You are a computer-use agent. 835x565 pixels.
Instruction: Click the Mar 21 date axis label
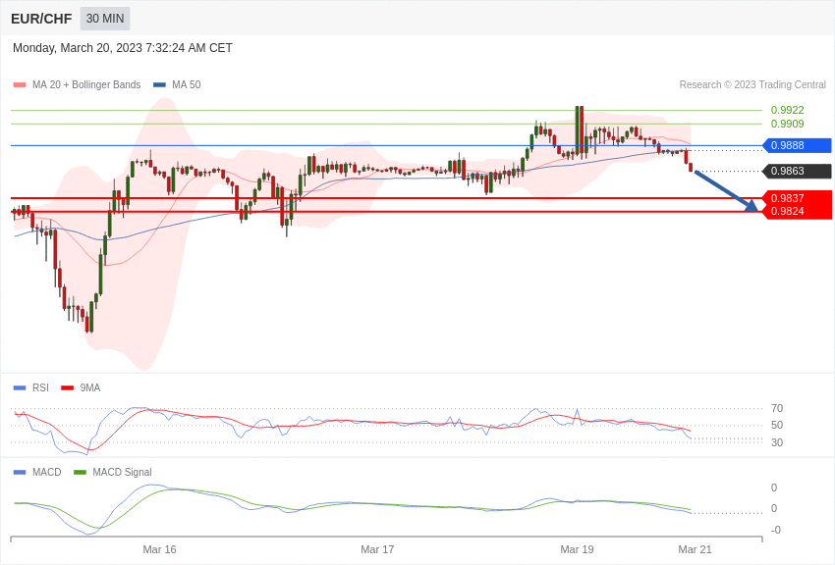[x=695, y=549]
